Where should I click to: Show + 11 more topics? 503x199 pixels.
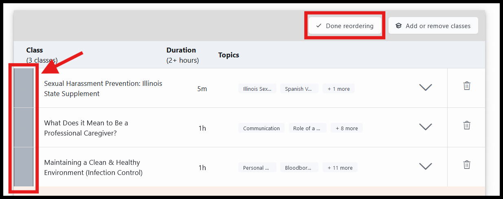pyautogui.click(x=340, y=168)
